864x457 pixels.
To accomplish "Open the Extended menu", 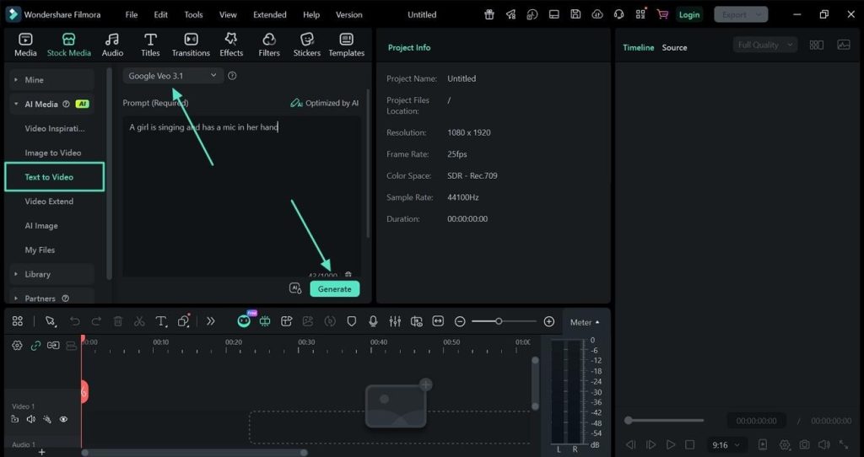I will point(269,14).
